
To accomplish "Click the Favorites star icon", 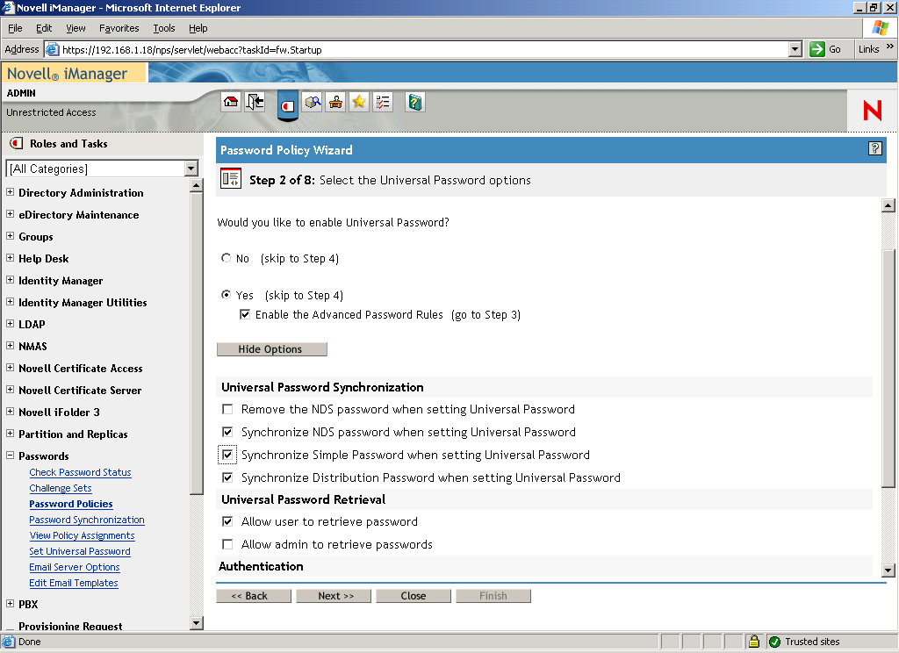I will (x=358, y=102).
